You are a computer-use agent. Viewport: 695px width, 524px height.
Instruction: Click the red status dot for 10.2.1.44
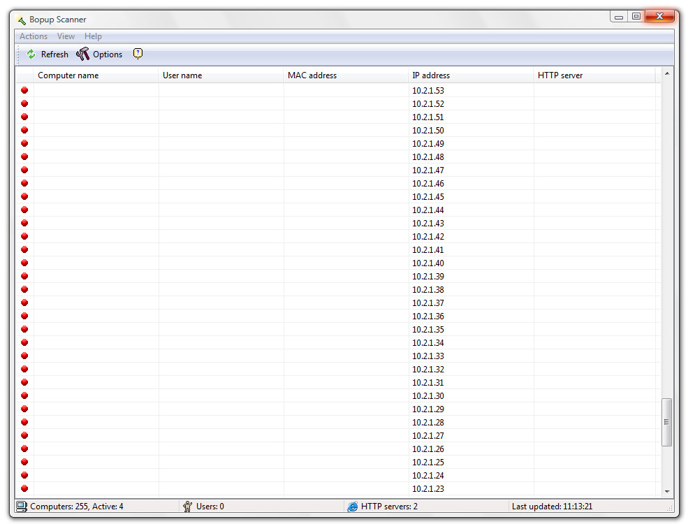point(24,210)
